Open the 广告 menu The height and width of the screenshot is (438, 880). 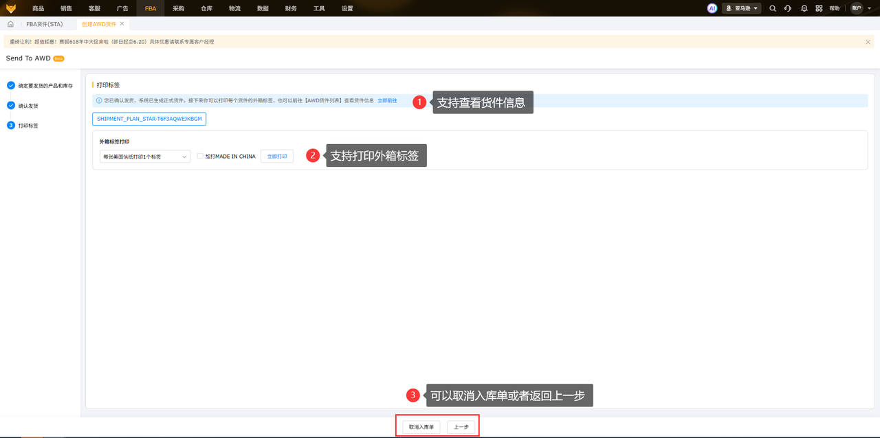tap(122, 8)
